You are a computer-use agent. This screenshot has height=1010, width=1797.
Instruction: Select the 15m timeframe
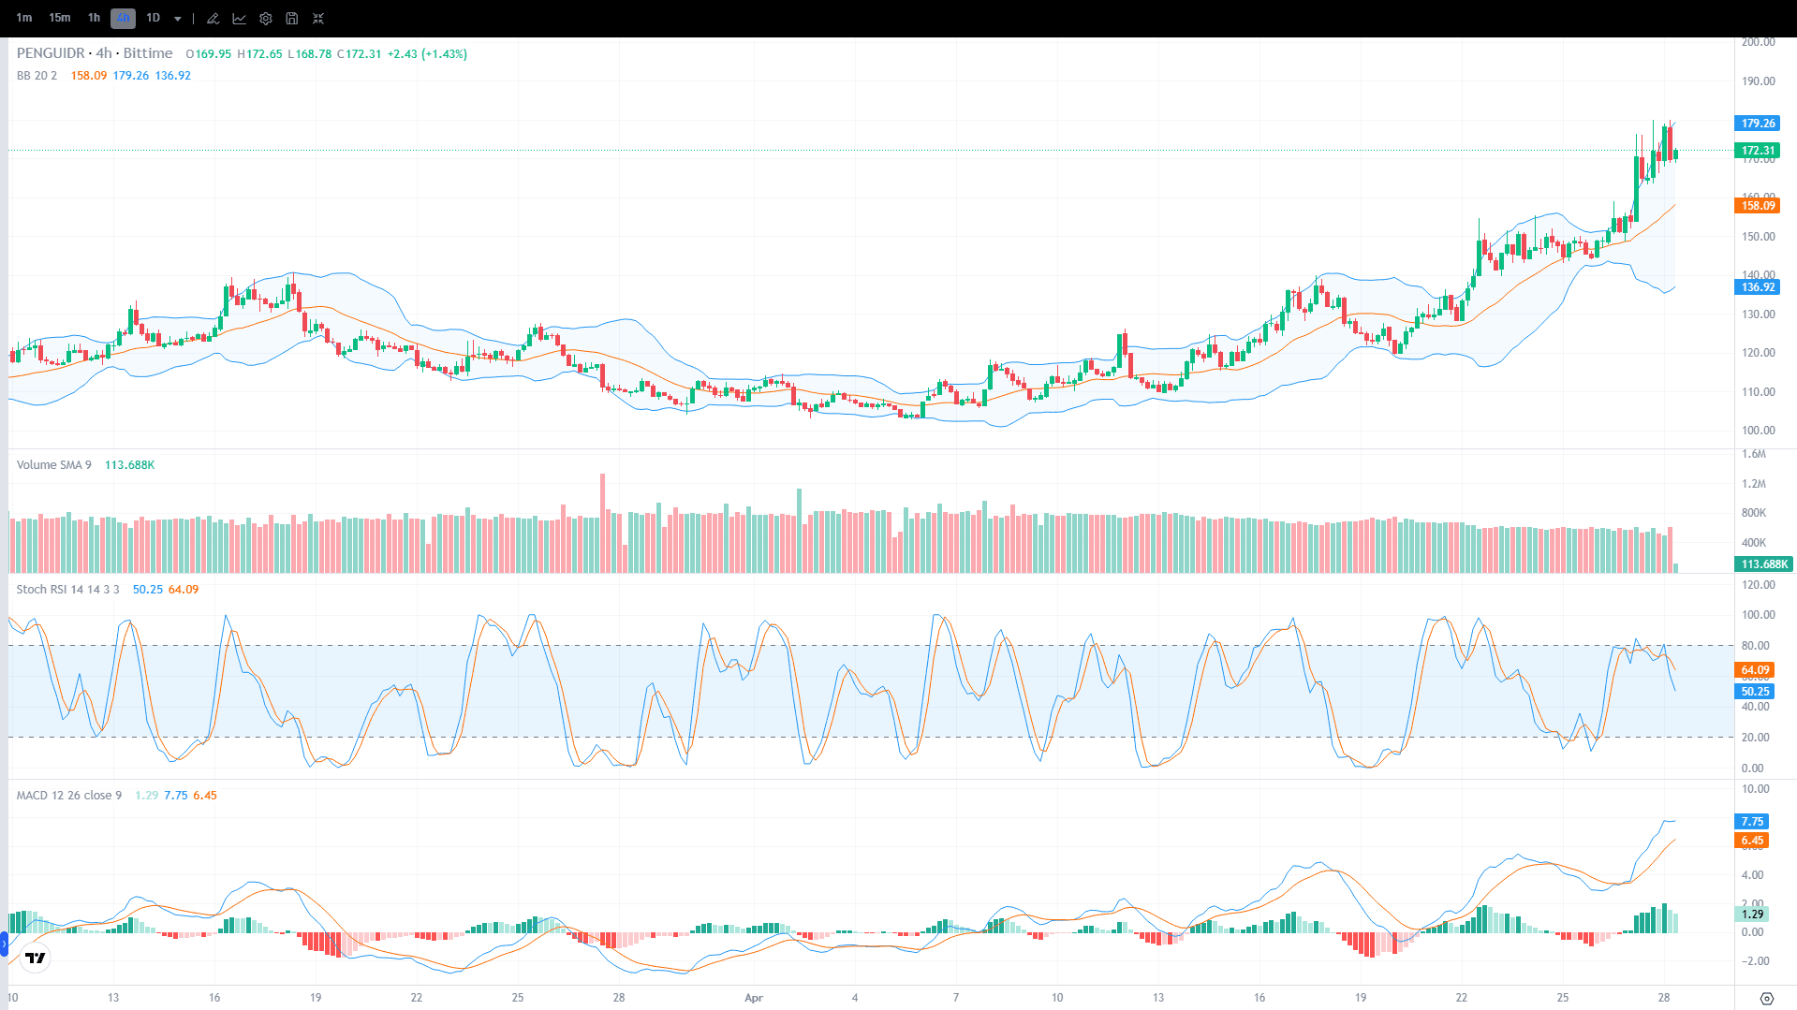[x=59, y=18]
